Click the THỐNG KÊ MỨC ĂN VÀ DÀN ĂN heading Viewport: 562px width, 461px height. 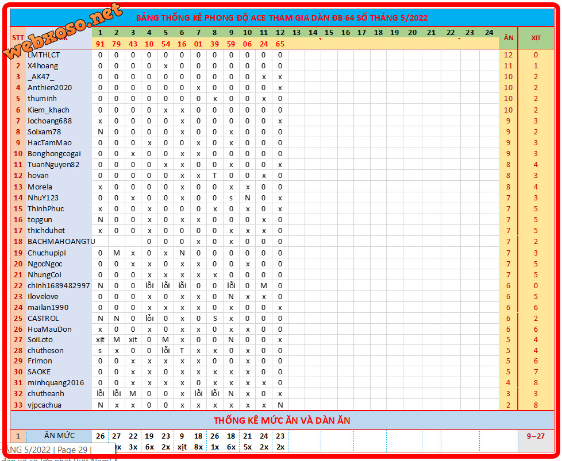(x=282, y=421)
